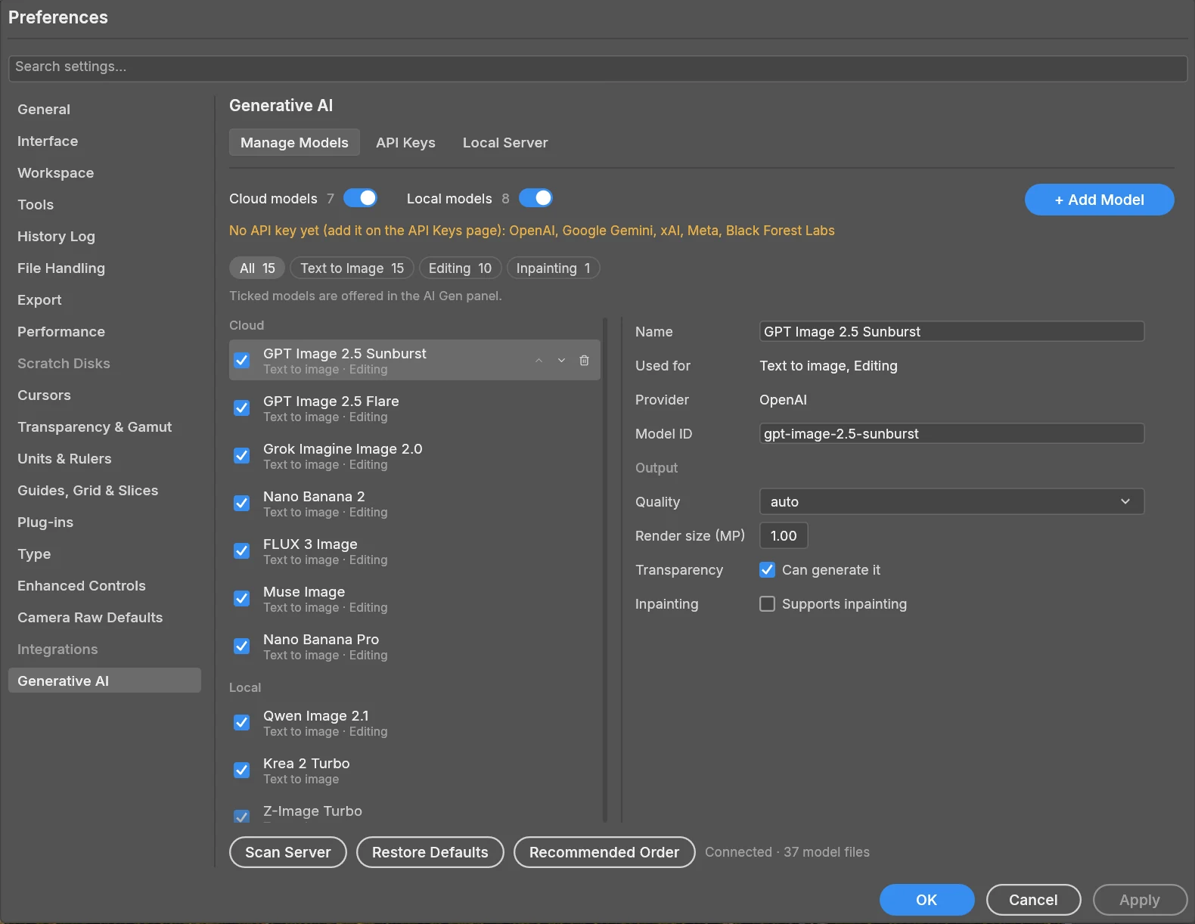Confirm preferences with OK
Viewport: 1195px width, 924px height.
[x=927, y=900]
